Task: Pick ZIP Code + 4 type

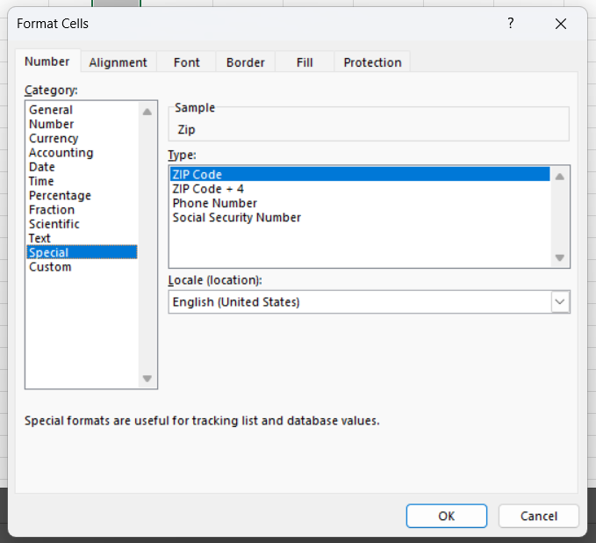Action: pyautogui.click(x=208, y=189)
